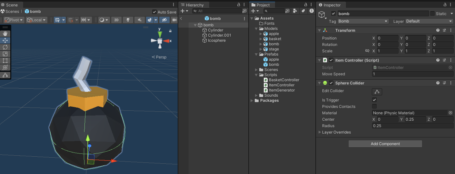455x174 pixels.
Task: Click the grid visibility icon
Action: 57,20
